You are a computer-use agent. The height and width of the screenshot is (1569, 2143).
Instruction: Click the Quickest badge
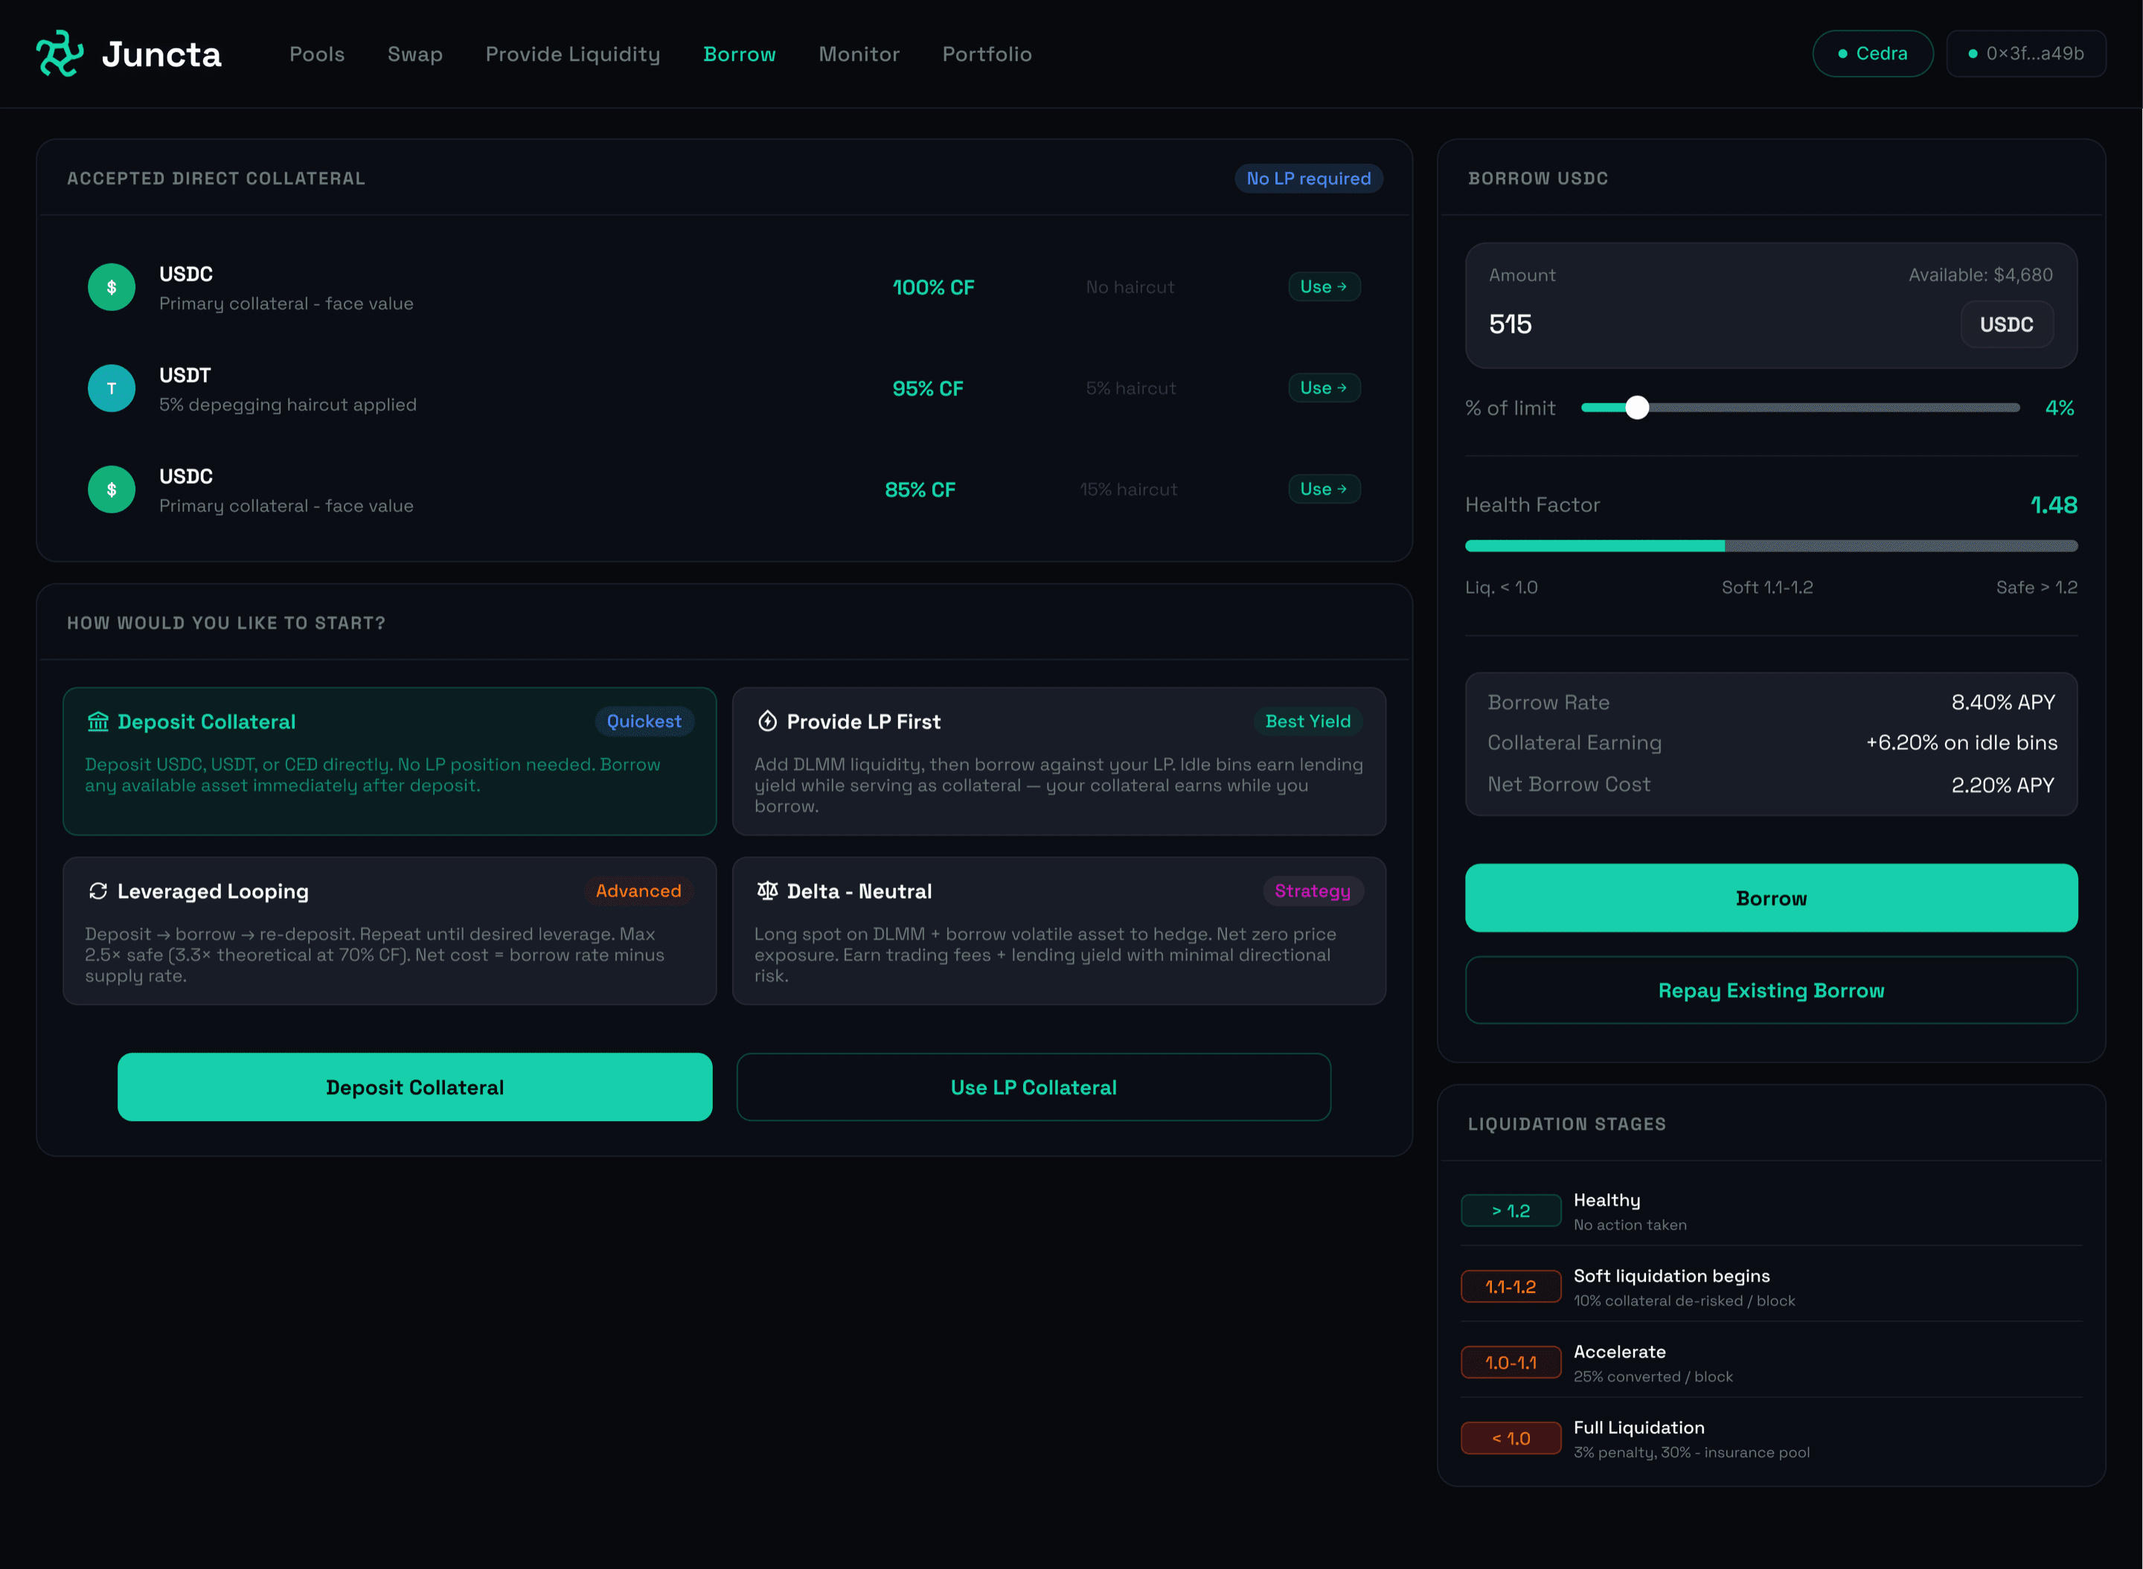click(644, 722)
